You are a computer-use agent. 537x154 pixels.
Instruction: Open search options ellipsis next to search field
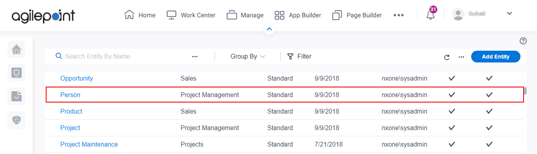(195, 56)
